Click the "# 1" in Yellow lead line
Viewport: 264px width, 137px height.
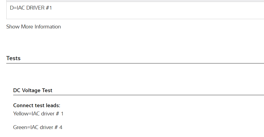[x=60, y=113]
